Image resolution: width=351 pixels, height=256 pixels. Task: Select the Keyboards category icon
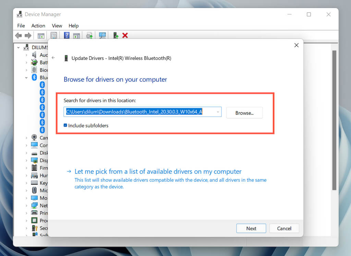[34, 183]
